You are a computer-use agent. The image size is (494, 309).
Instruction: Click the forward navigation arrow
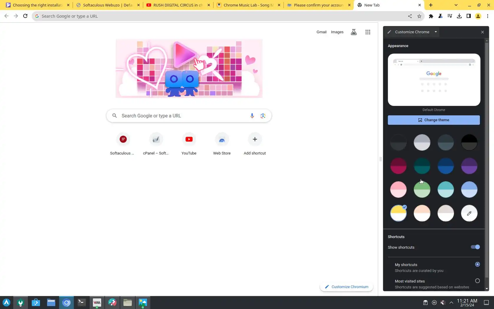click(16, 16)
